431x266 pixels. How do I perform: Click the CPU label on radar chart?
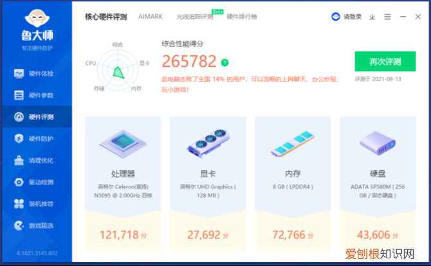(91, 63)
